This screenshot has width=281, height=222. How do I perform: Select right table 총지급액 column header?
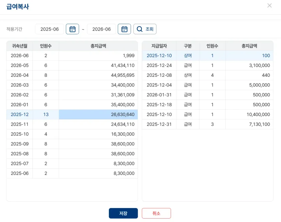[x=249, y=46]
